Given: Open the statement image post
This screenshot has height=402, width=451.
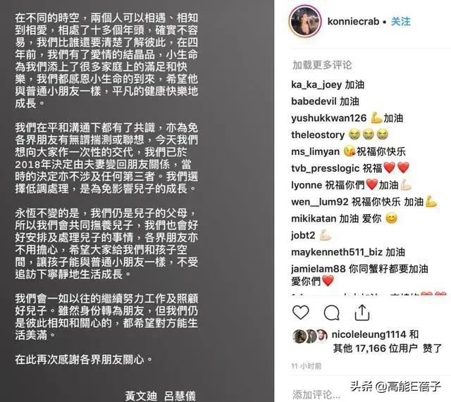Looking at the screenshot, I should click(x=137, y=201).
